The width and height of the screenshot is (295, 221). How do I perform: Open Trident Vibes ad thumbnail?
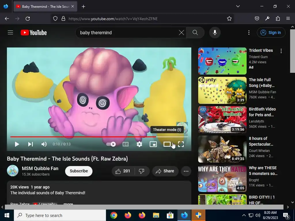point(222,61)
